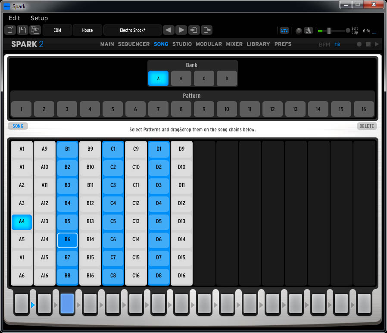
Task: Click the export icon in the toolbar
Action: pyautogui.click(x=207, y=30)
